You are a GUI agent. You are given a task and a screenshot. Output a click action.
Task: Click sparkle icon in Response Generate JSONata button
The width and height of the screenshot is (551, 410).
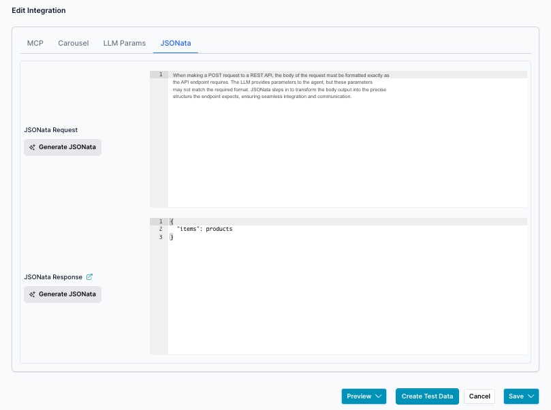pyautogui.click(x=32, y=294)
